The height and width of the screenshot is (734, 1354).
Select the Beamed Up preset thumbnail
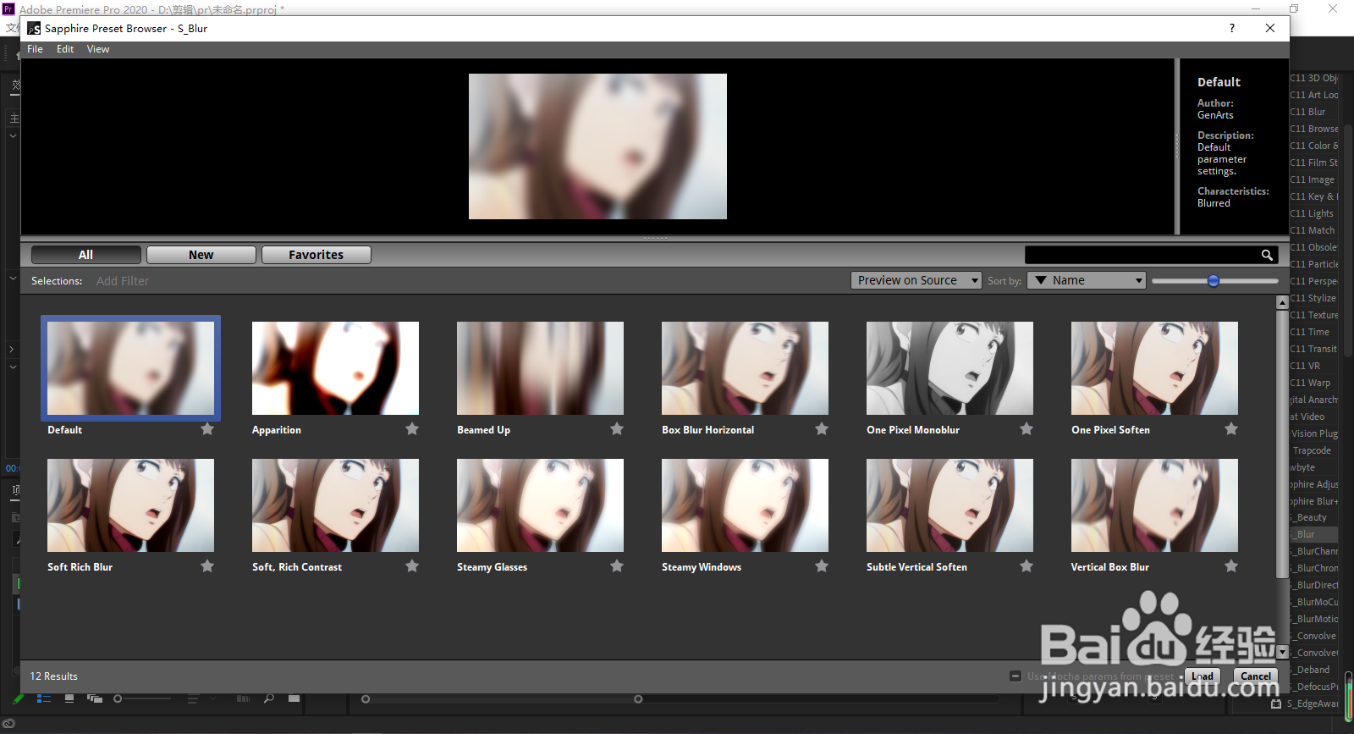540,368
